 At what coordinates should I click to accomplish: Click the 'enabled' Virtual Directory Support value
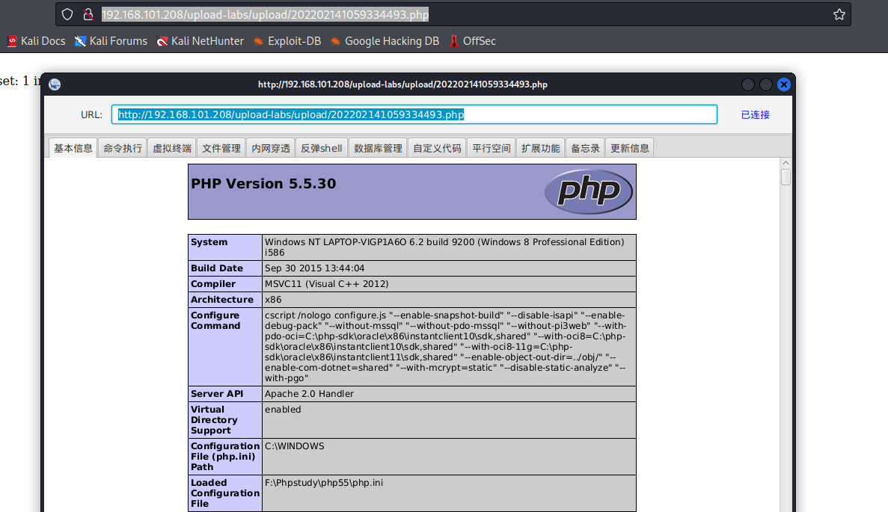point(283,409)
